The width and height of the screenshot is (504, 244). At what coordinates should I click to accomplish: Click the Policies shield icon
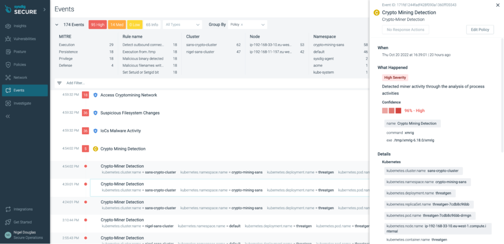[8, 65]
